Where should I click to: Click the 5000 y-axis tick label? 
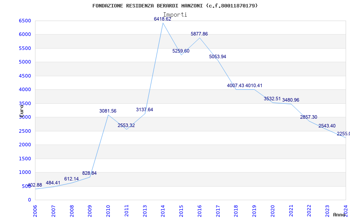25,62
